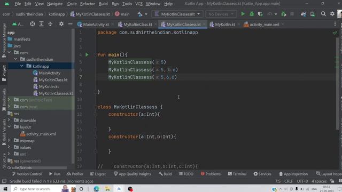Screen dimensions: 342x192
Task: Open Terminal tool window
Action: 237,174
